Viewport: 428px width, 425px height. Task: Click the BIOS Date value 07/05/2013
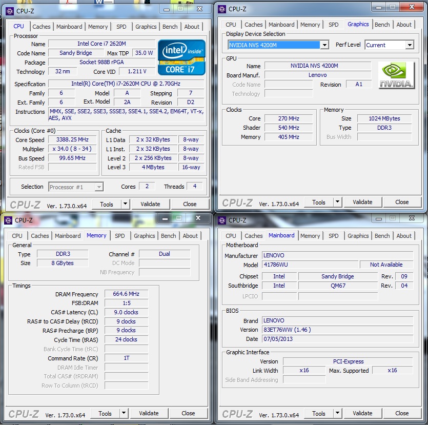(x=338, y=339)
